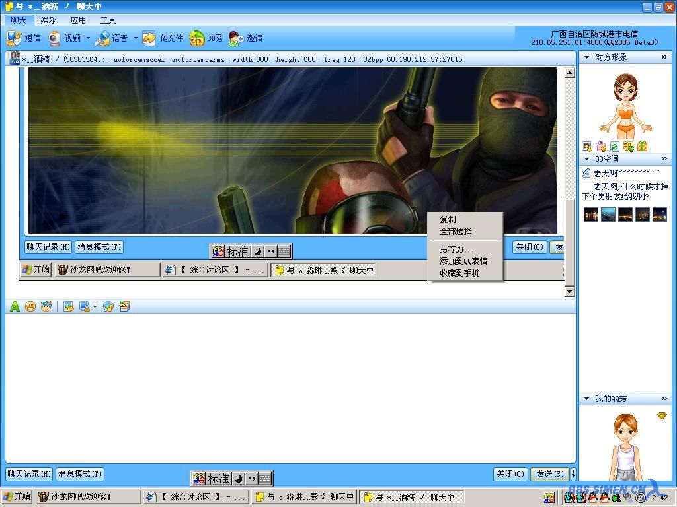Screen dimensions: 677x507
Task: Open the 3D秀 feature icon
Action: pyautogui.click(x=196, y=38)
